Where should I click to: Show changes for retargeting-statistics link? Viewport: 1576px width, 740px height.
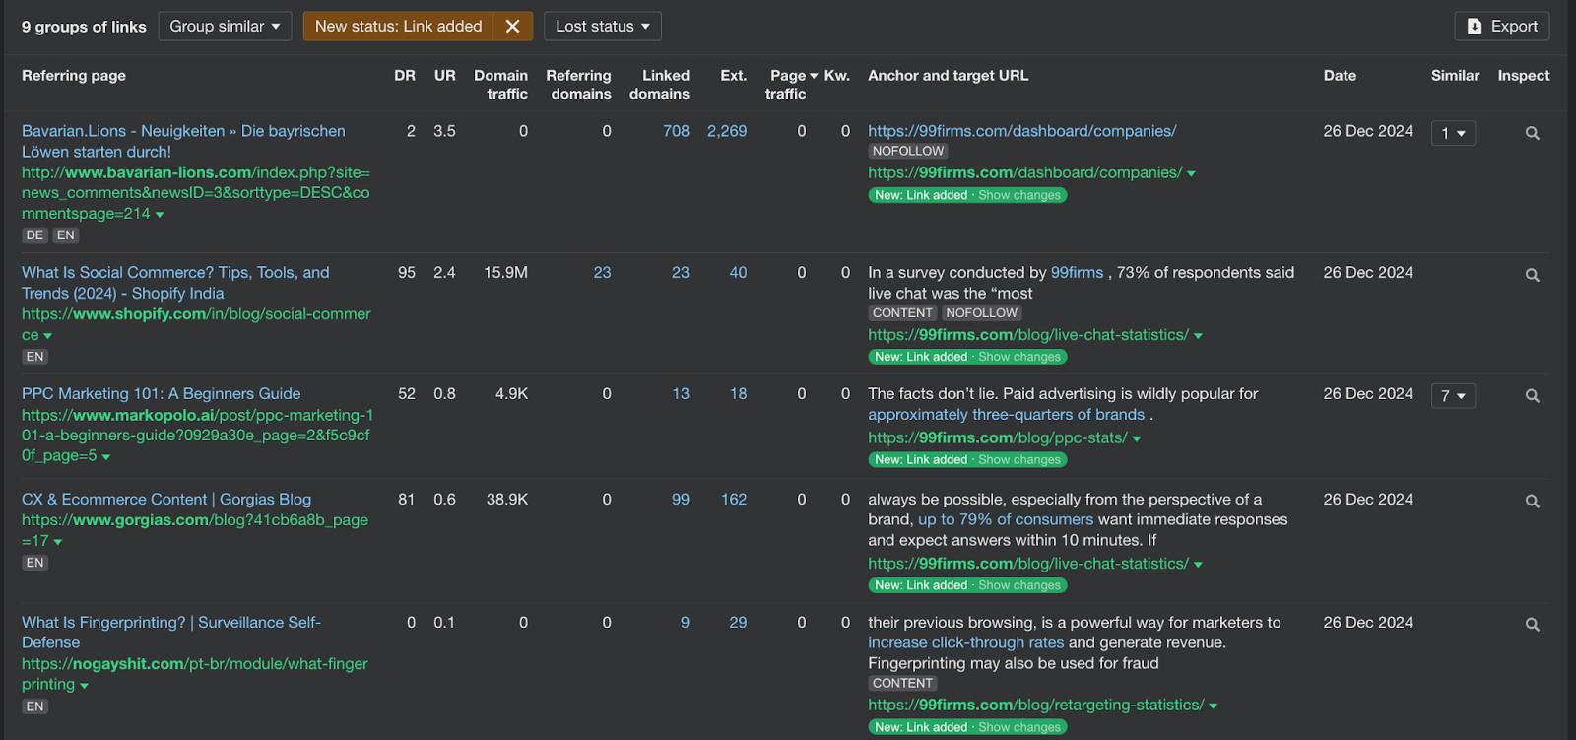pos(1019,727)
